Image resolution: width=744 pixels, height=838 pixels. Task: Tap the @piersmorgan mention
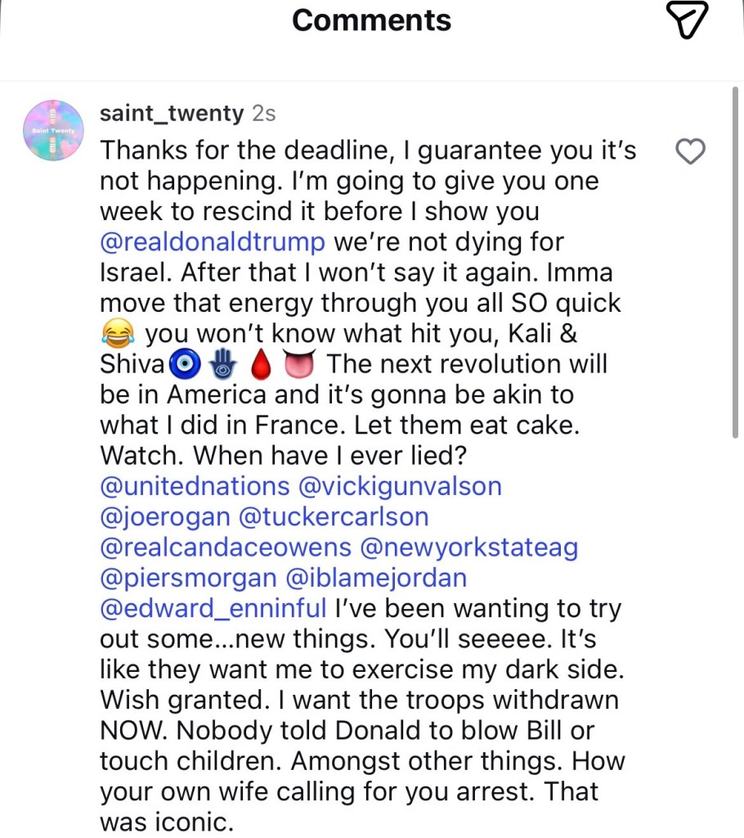[188, 578]
